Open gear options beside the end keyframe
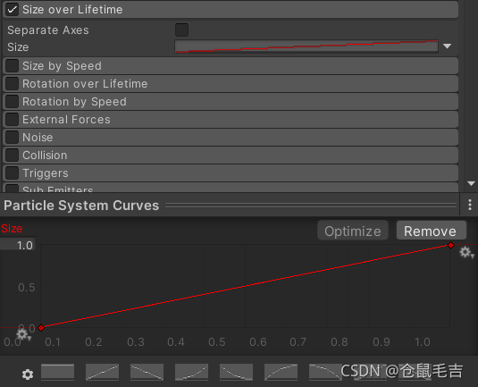This screenshot has height=387, width=478. click(x=466, y=253)
